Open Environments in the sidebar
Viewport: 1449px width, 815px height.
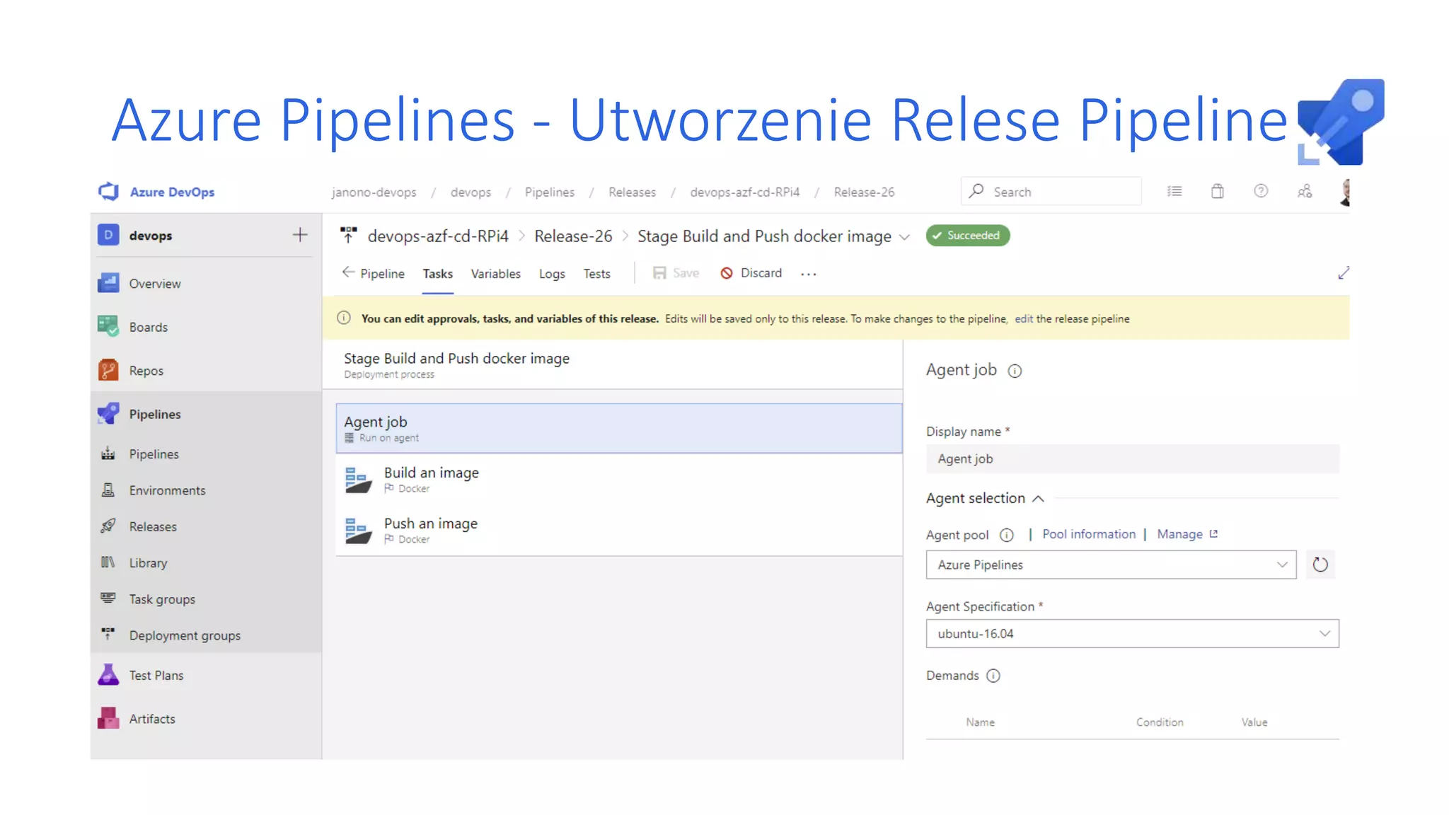click(x=167, y=490)
